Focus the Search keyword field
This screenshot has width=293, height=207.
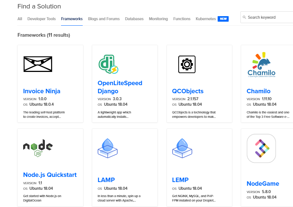[267, 17]
